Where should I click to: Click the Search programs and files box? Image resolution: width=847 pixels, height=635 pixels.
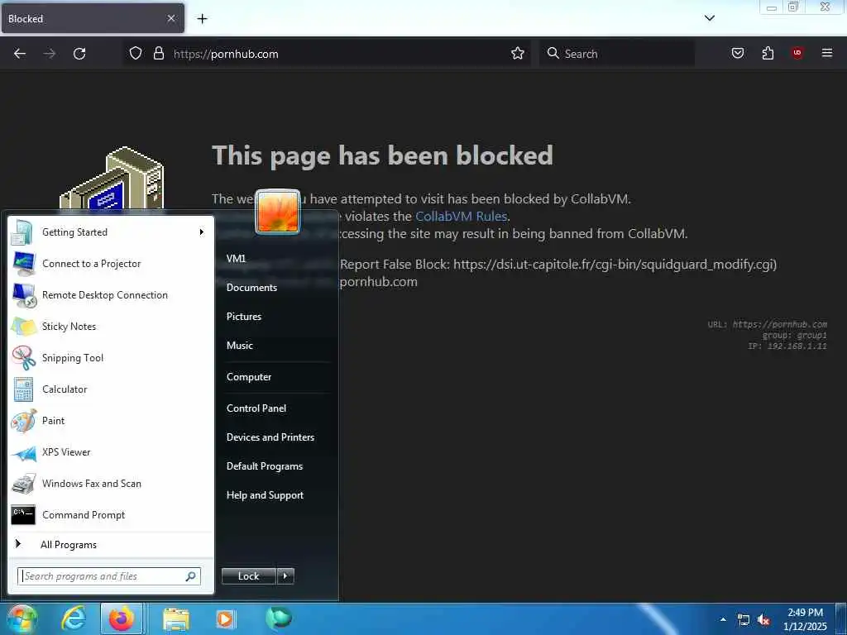[109, 576]
